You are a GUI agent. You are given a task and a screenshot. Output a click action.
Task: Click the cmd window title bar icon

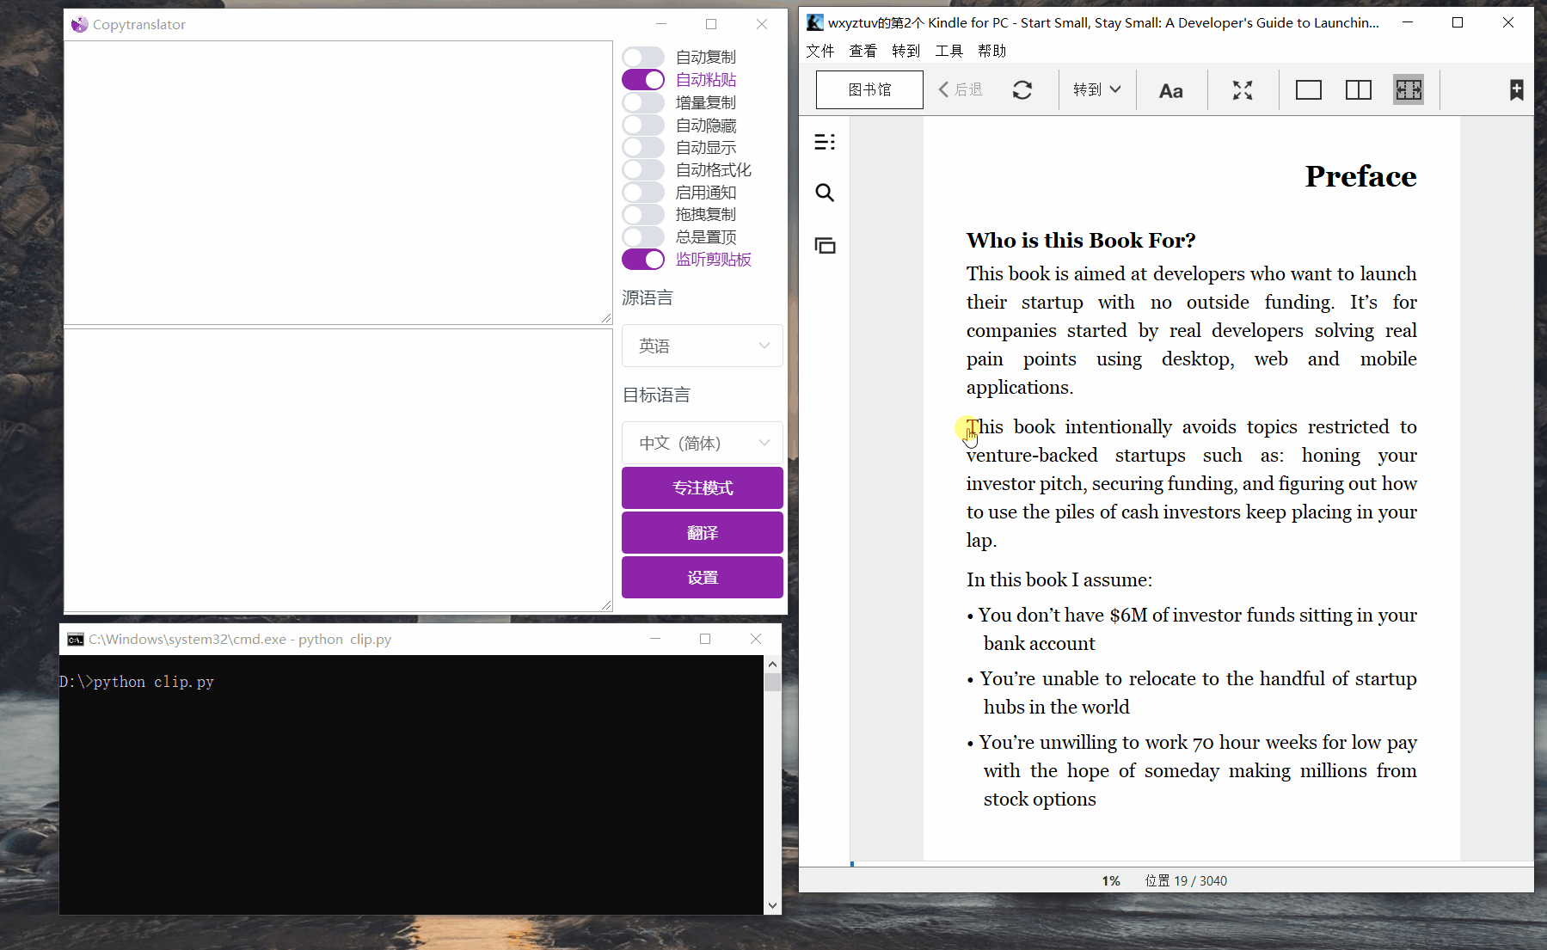tap(76, 639)
